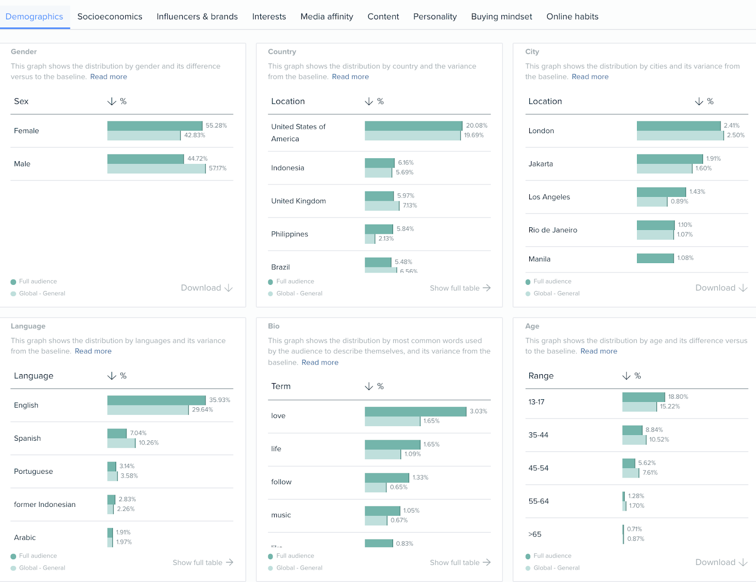Viewport: 756px width, 582px height.
Task: Click the sort arrow in Language table header
Action: coord(112,376)
